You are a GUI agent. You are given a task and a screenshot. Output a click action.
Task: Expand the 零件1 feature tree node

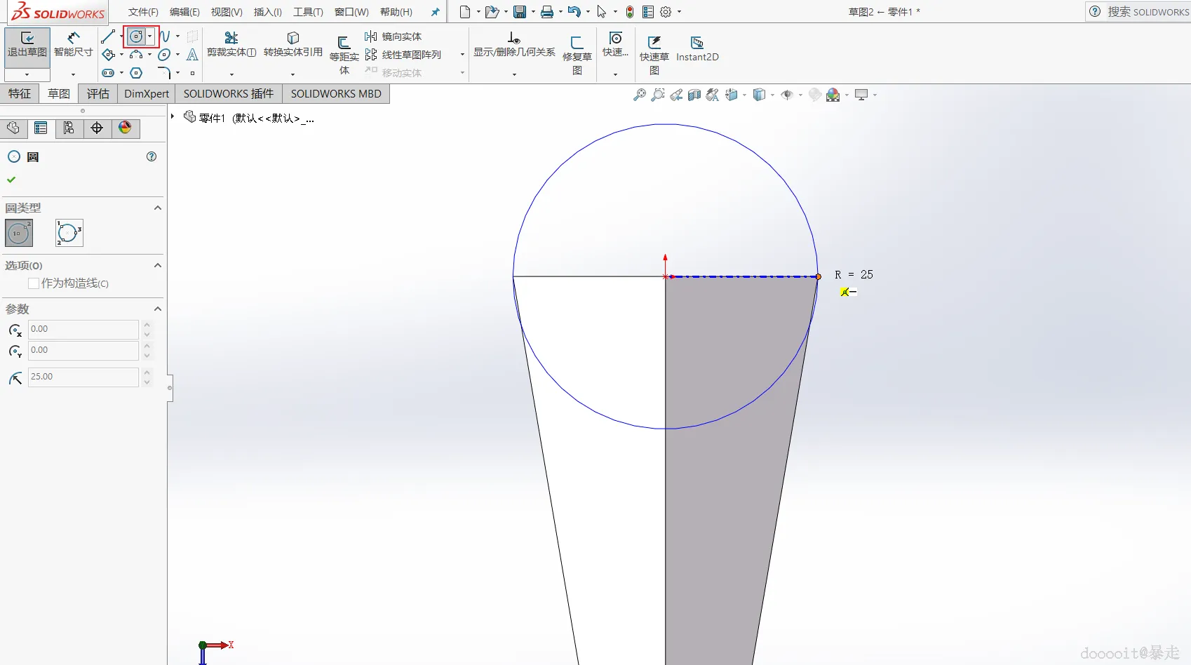(173, 116)
